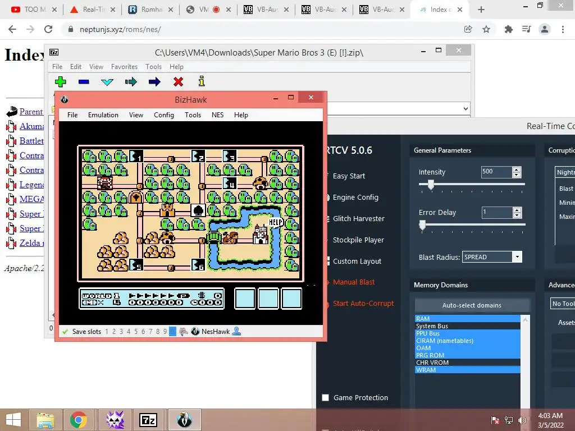
Task: Bookmark this page with the star icon
Action: (486, 29)
